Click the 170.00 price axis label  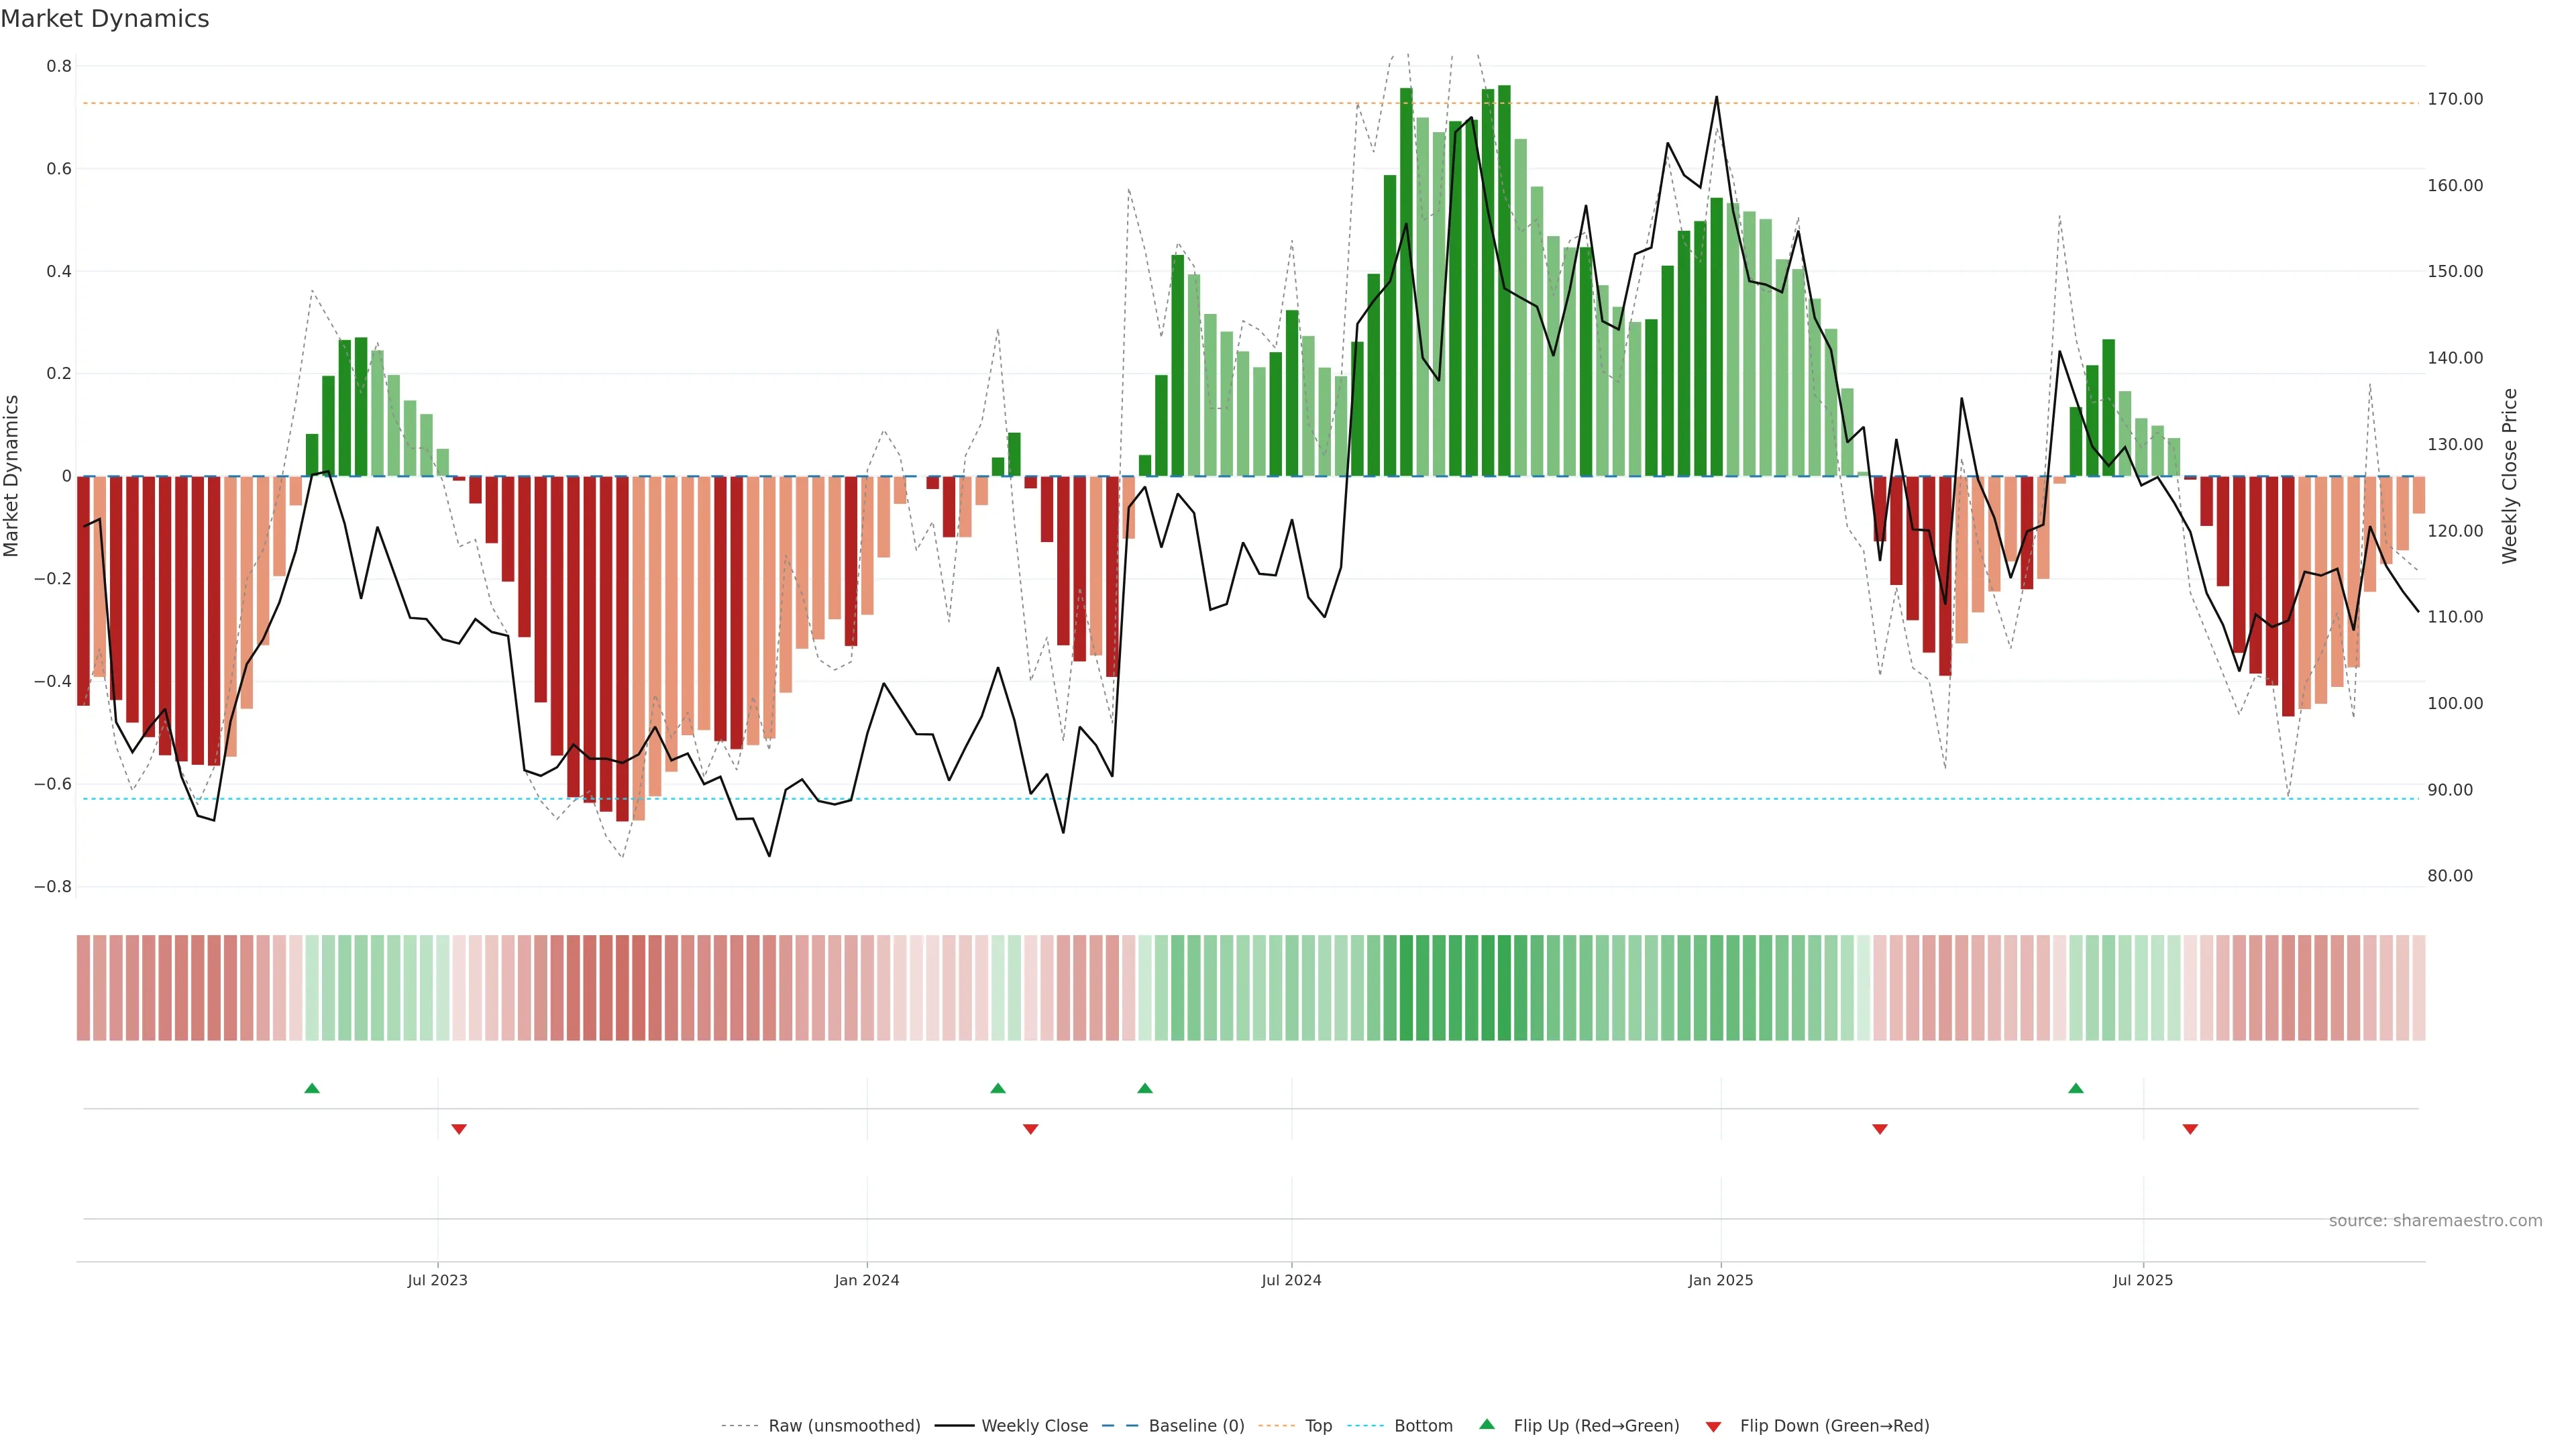coord(2455,99)
